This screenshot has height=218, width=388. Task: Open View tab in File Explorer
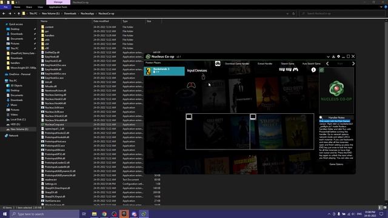click(x=41, y=7)
